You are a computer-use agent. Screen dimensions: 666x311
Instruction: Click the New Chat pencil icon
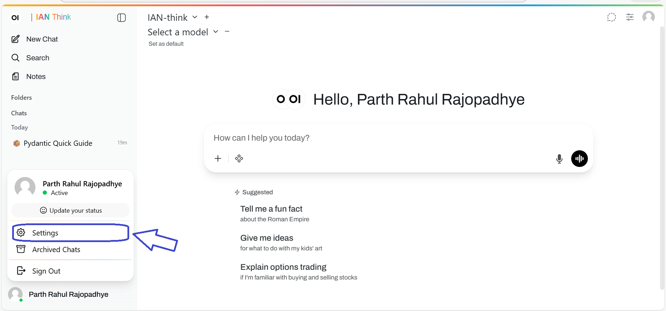pos(16,39)
